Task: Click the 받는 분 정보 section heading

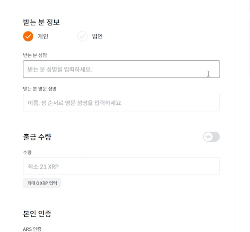Action: [41, 22]
